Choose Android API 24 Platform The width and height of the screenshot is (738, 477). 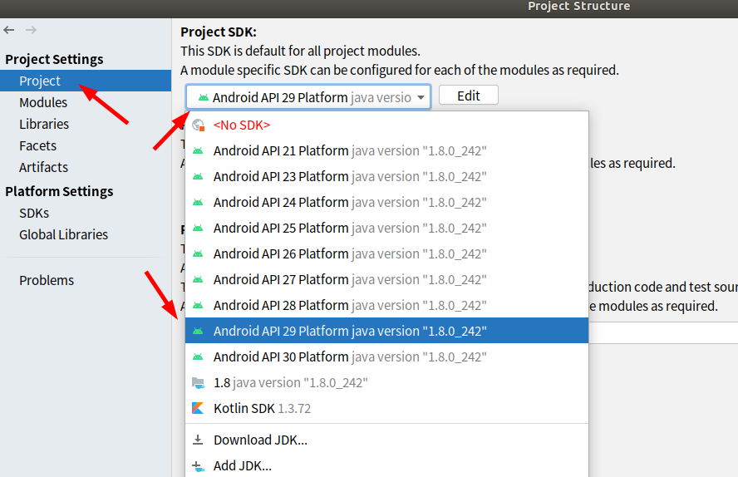387,202
